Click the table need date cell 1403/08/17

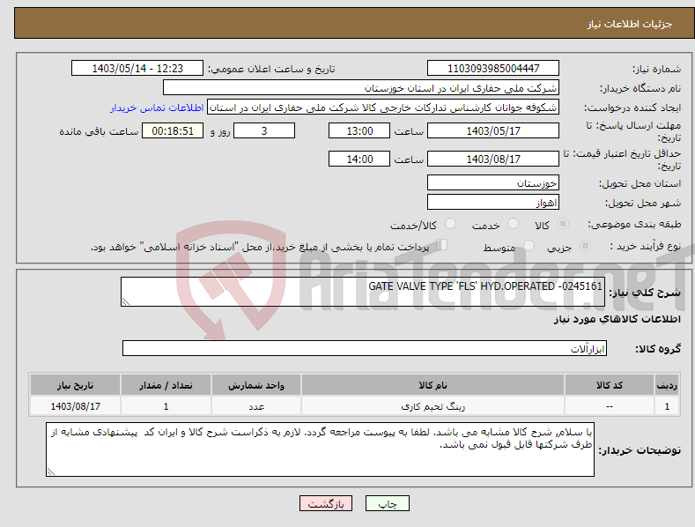pyautogui.click(x=76, y=406)
